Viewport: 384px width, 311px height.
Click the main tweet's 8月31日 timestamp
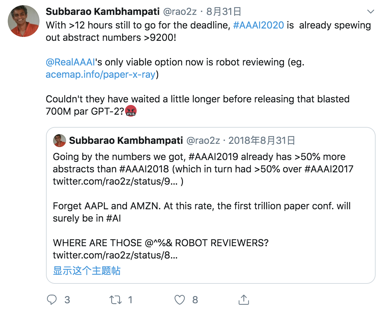coord(223,12)
